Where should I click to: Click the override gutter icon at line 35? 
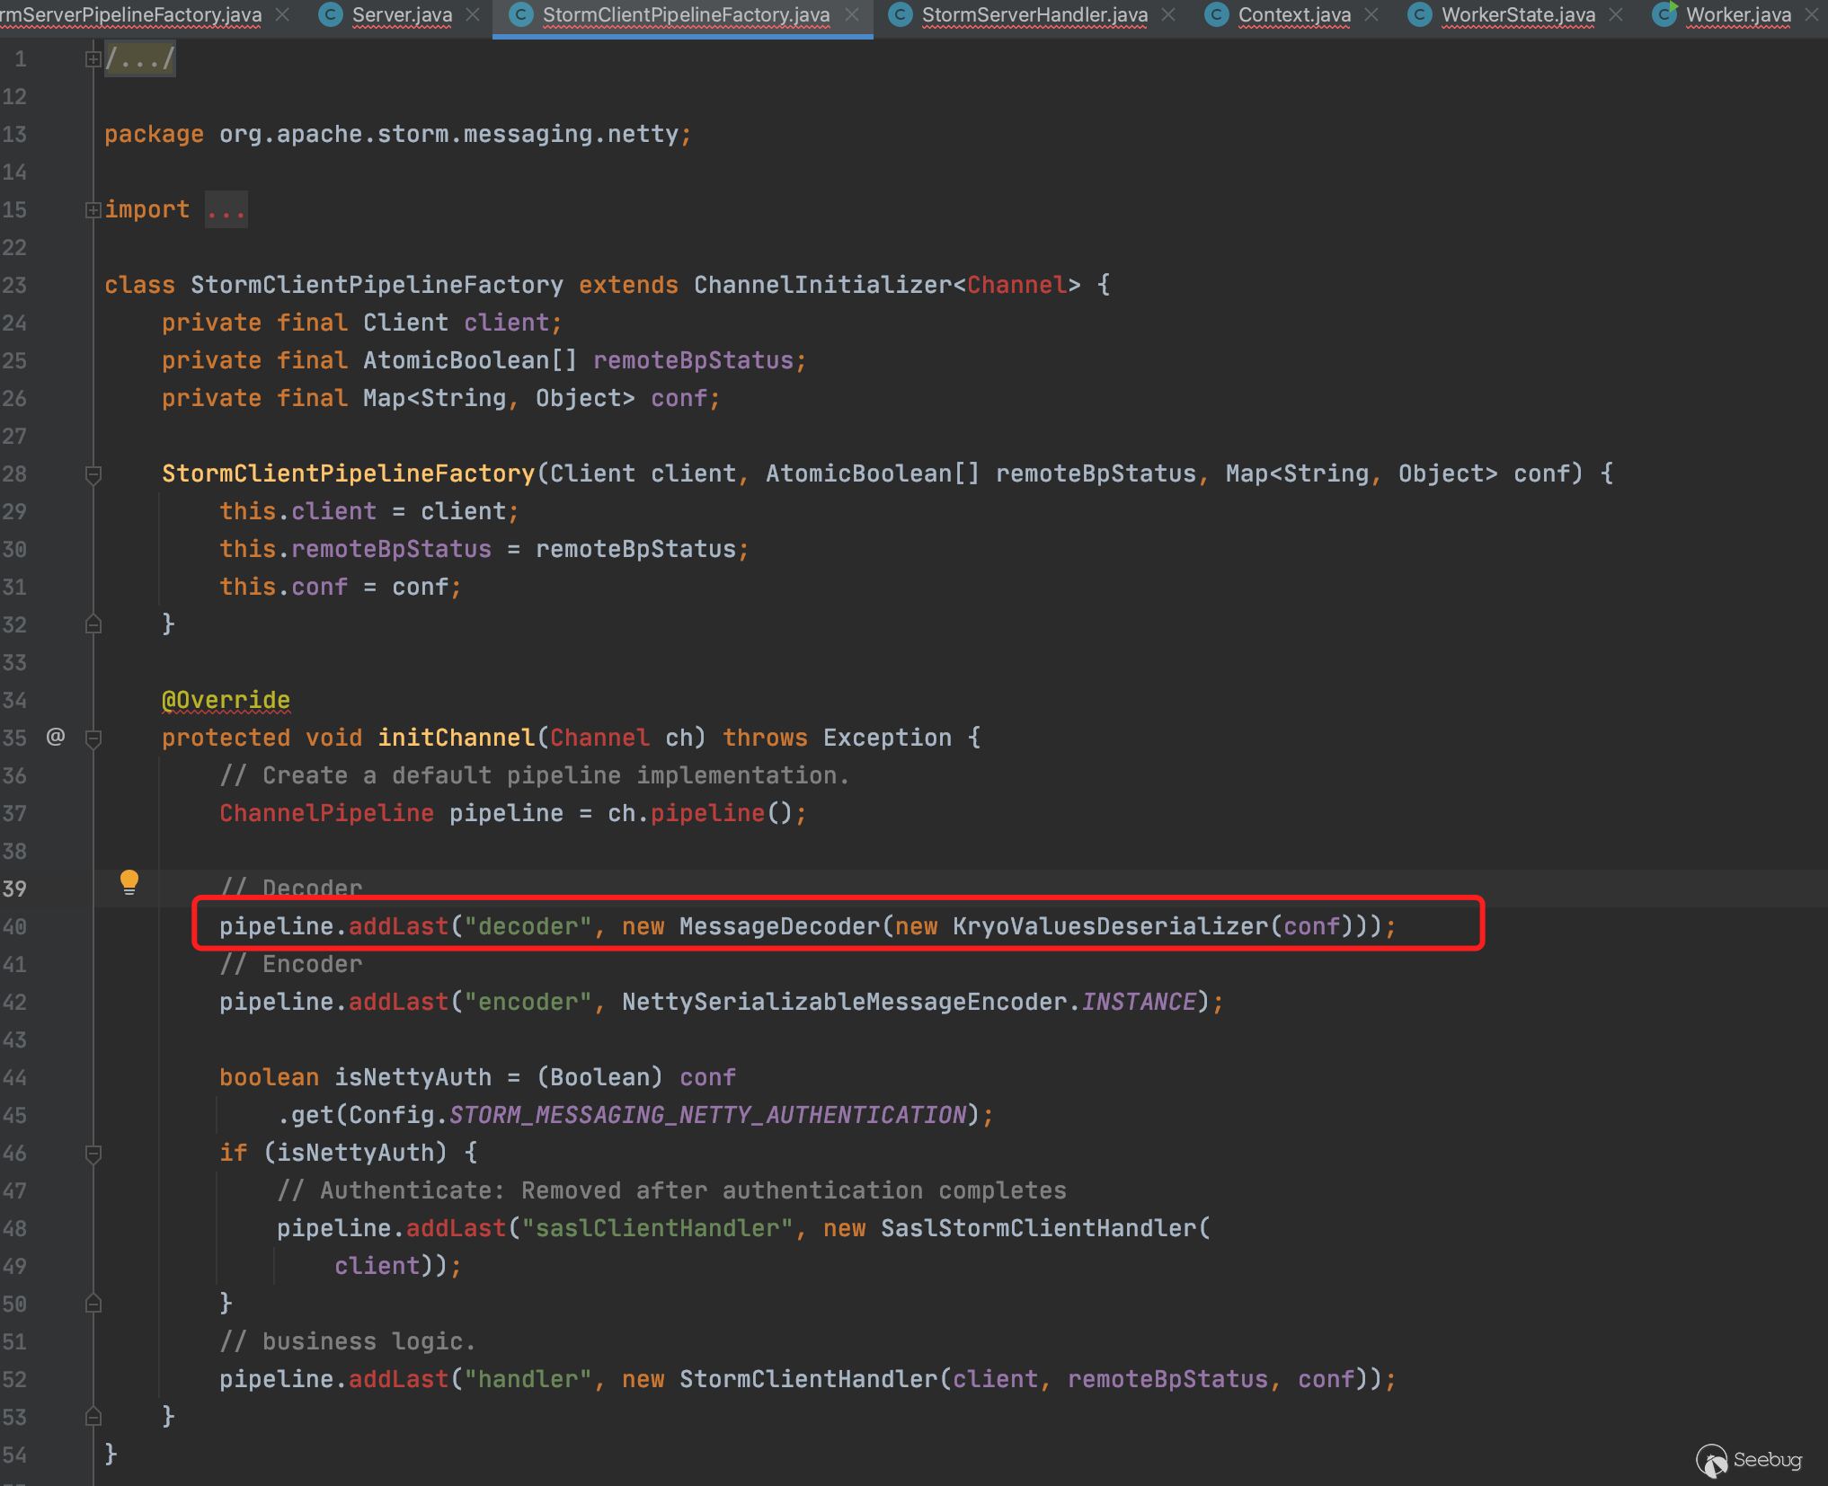tap(56, 738)
